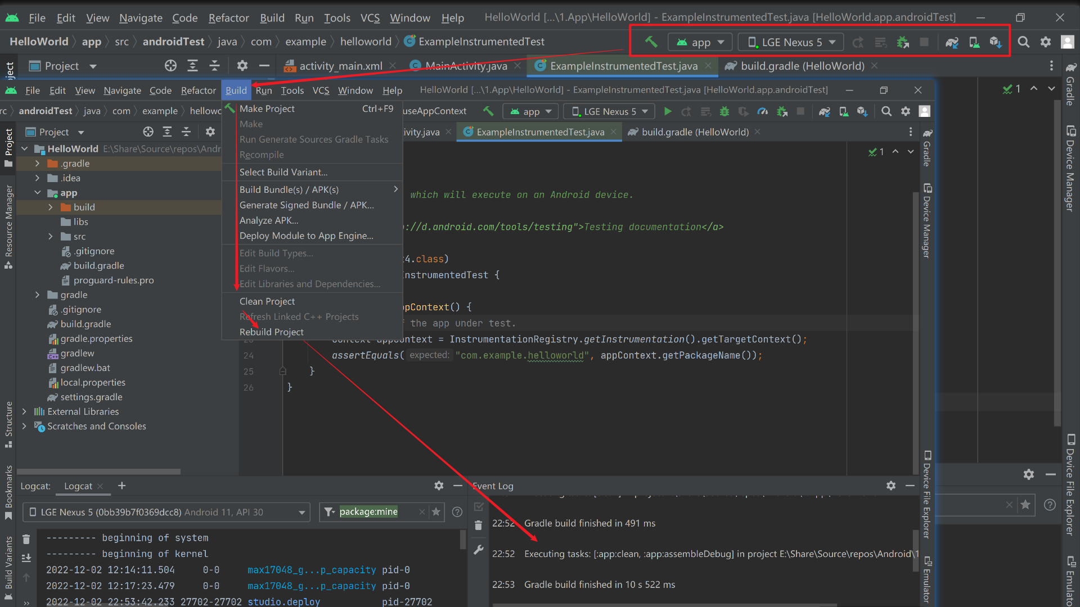This screenshot has width=1080, height=607.
Task: Click the Select Opened File target icon
Action: coord(148,132)
